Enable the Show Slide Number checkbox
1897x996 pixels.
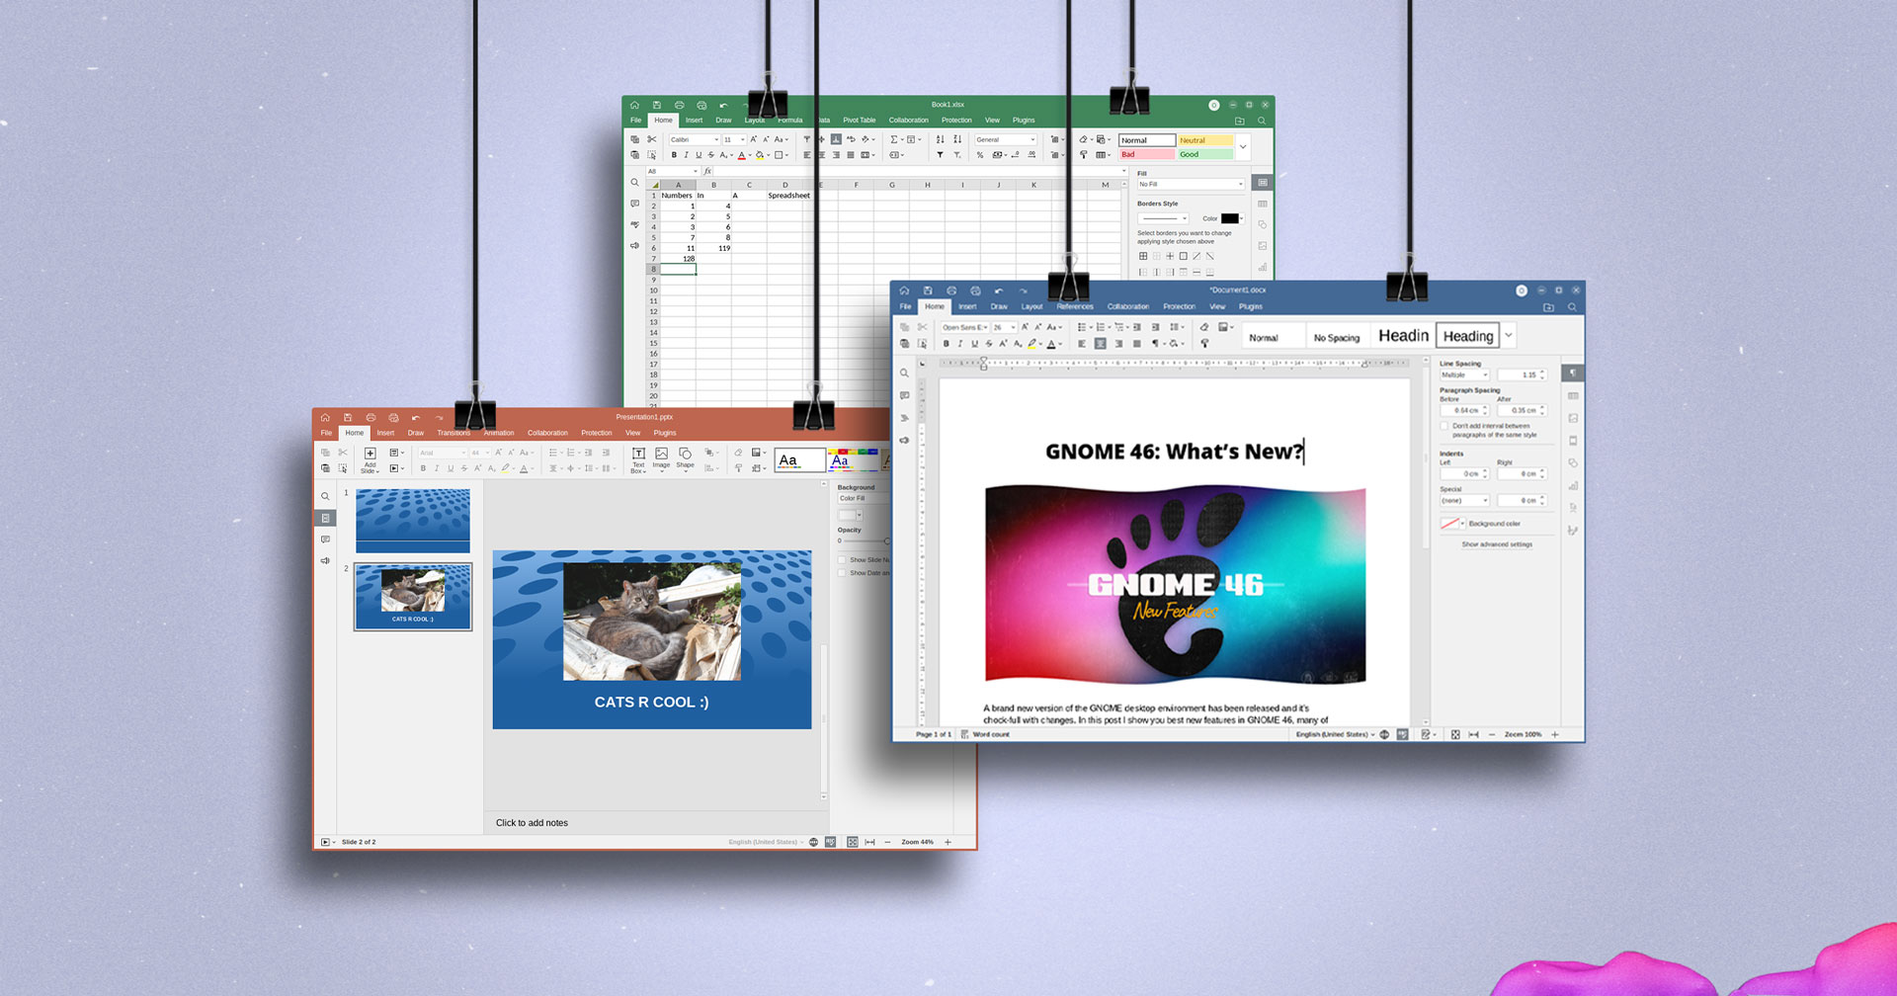pyautogui.click(x=842, y=559)
